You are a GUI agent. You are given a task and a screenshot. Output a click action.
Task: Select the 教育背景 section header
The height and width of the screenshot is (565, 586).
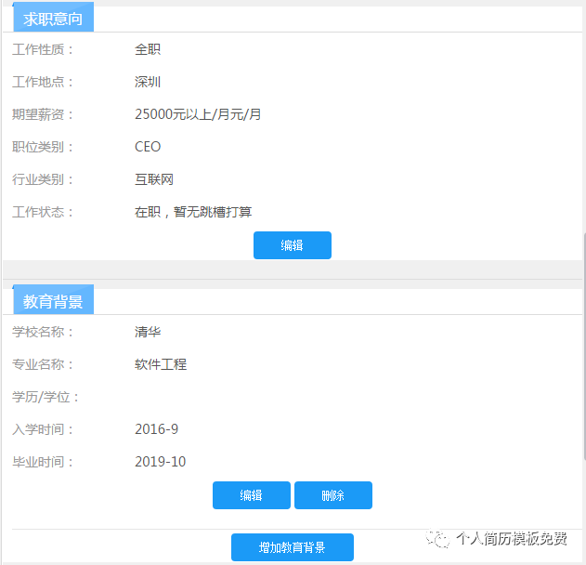[x=54, y=301]
